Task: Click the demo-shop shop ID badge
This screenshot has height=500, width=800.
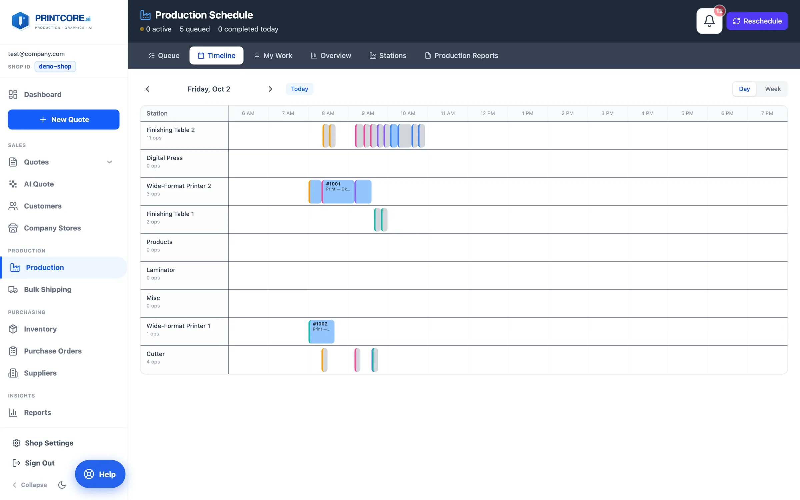Action: [55, 66]
